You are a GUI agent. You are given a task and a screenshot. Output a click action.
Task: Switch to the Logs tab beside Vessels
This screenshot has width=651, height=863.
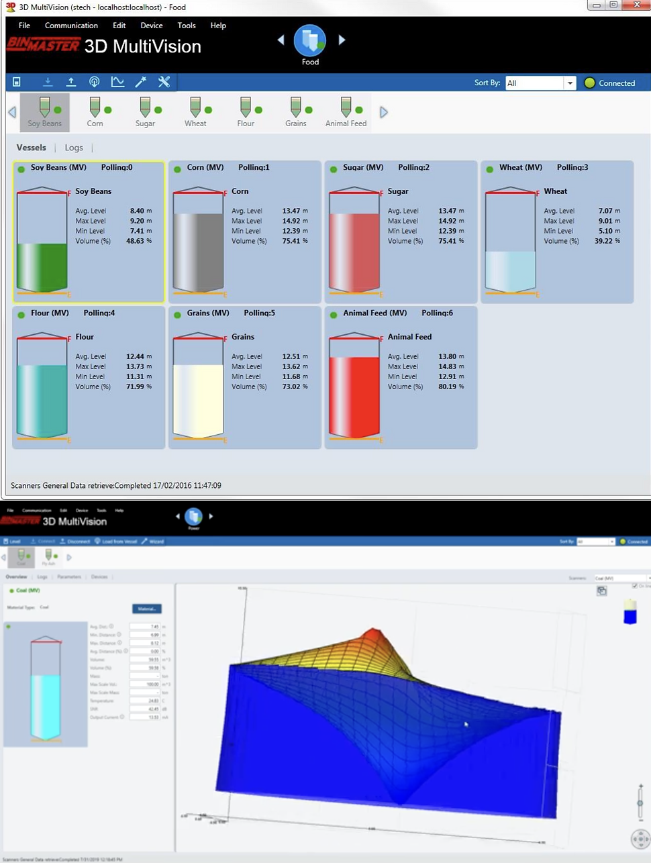[74, 148]
